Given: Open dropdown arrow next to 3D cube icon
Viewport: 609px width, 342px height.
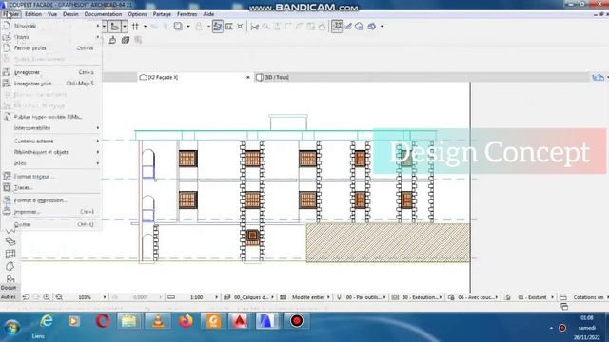Looking at the screenshot, I should pyautogui.click(x=383, y=27).
